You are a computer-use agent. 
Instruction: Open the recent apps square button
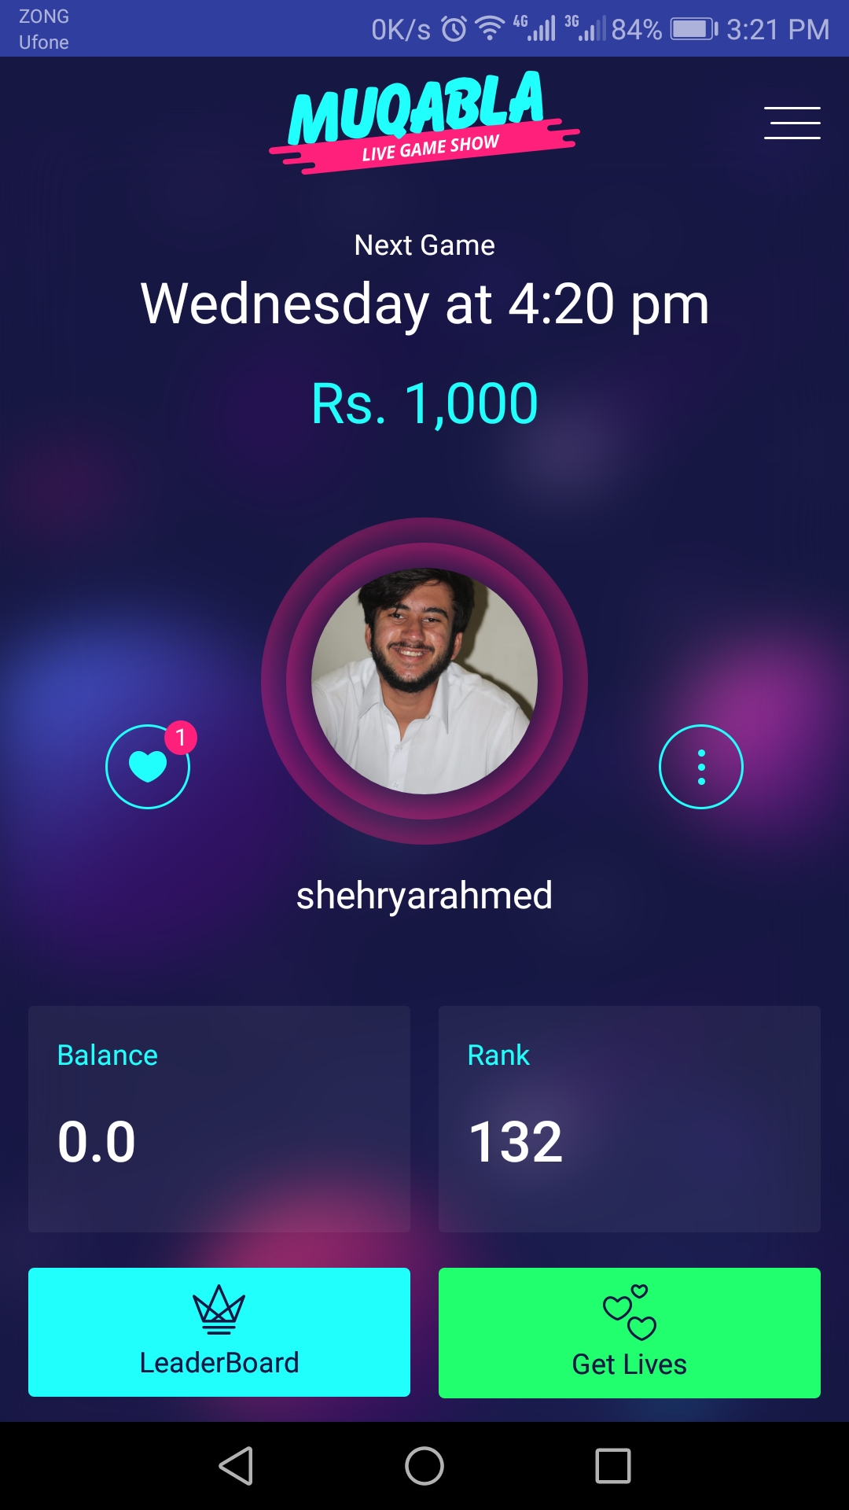click(x=613, y=1466)
